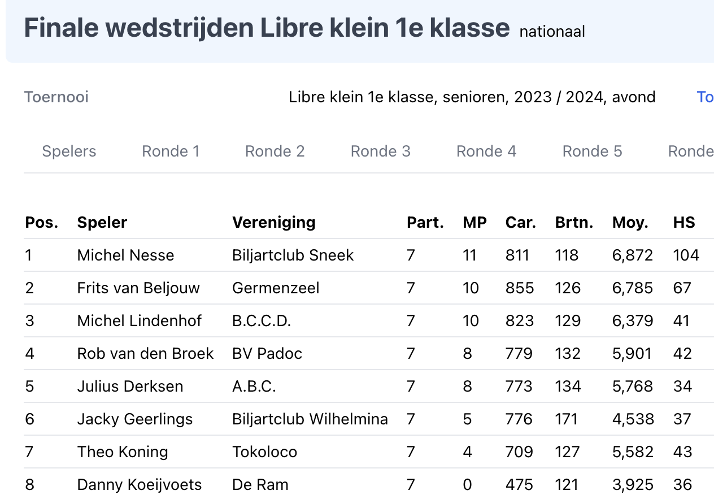Switch to the Ronde 2 tab

pos(275,151)
